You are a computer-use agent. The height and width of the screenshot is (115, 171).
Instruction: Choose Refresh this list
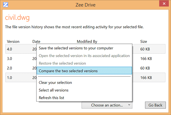pos(84,98)
